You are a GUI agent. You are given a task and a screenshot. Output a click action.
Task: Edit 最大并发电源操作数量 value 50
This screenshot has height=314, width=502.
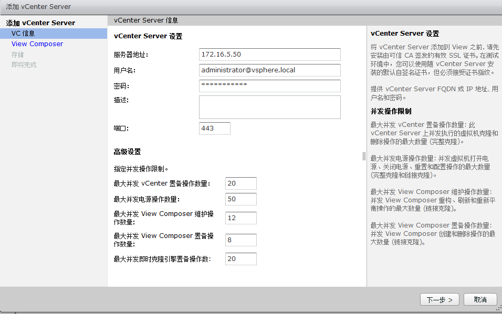pyautogui.click(x=240, y=199)
